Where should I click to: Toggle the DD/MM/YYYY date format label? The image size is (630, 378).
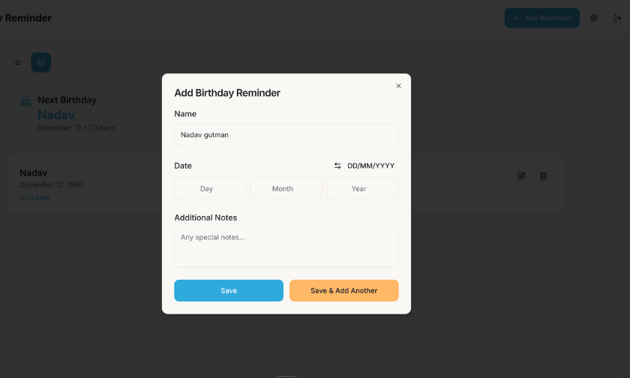coord(370,166)
